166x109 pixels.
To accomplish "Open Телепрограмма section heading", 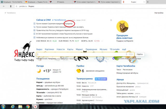I will point(85,79).
